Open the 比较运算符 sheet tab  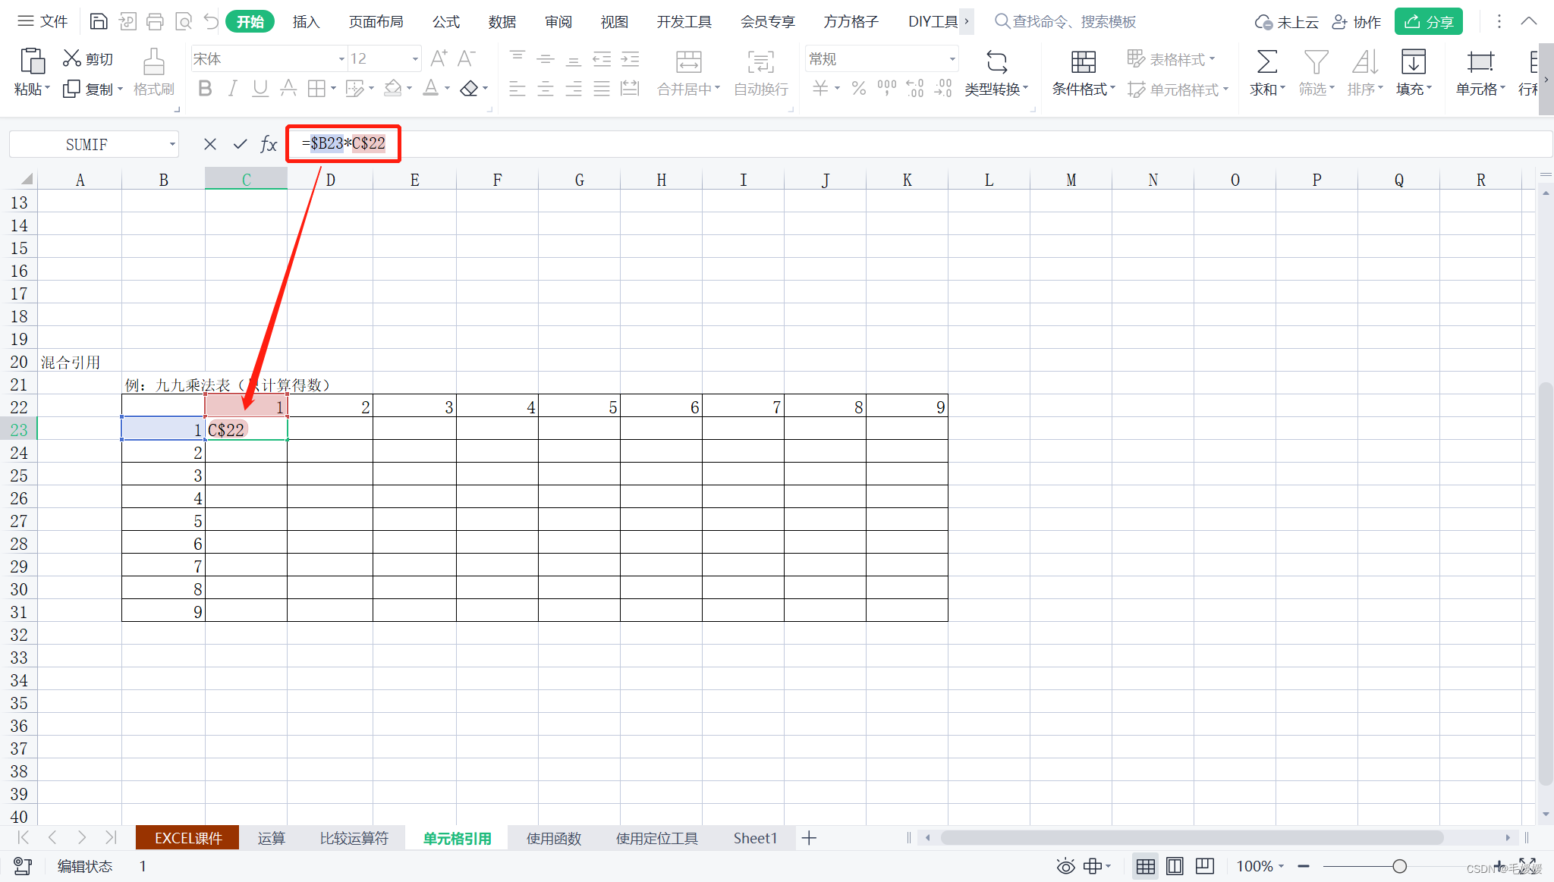click(x=354, y=838)
